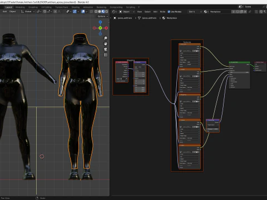Click the Scene name field
The width and height of the screenshot is (267, 200).
tap(253, 7)
